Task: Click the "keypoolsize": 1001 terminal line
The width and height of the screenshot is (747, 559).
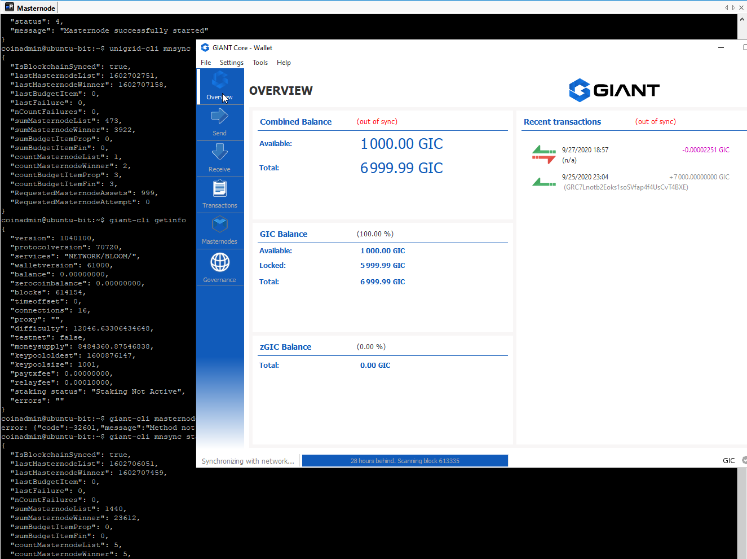Action: (x=55, y=364)
